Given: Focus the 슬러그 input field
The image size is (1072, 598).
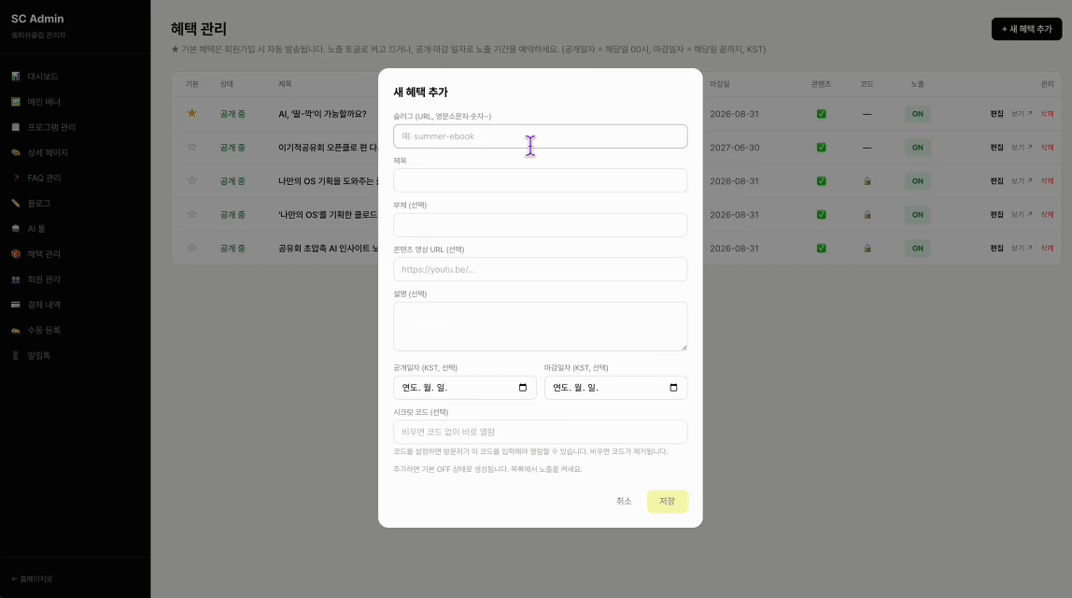Looking at the screenshot, I should 540,136.
